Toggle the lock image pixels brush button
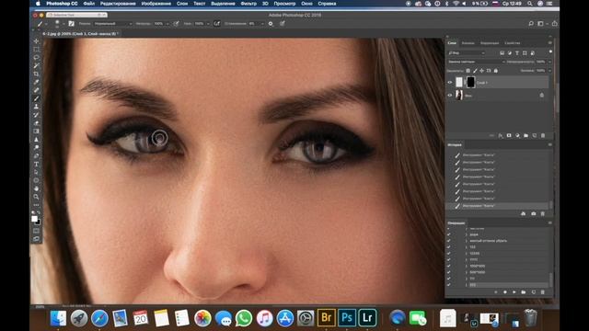 (475, 71)
